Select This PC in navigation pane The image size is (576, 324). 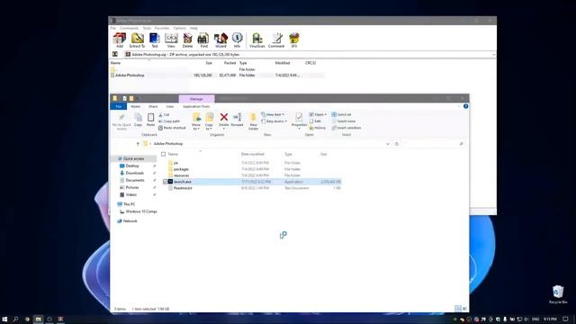click(129, 204)
